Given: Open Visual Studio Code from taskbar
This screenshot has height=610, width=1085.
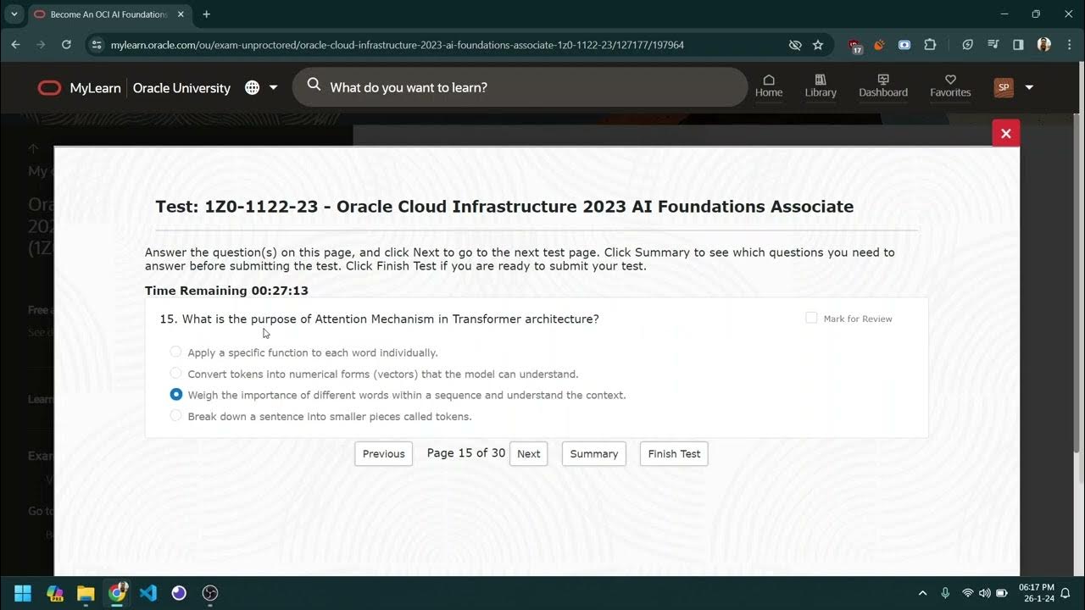Looking at the screenshot, I should 148,592.
